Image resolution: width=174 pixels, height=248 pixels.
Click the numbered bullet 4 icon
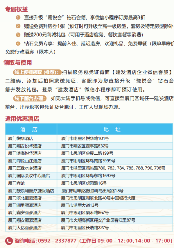point(18,43)
